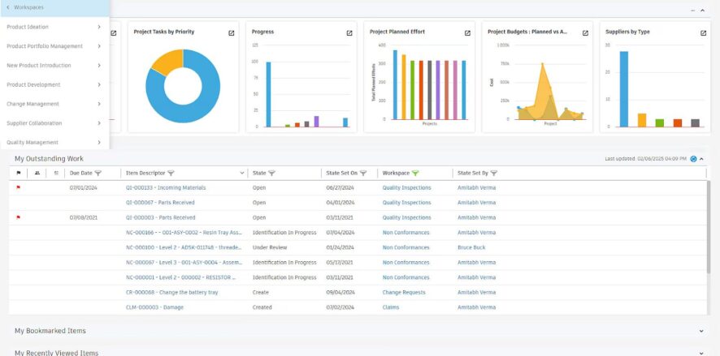The height and width of the screenshot is (356, 720).
Task: Open NC-000100 Level 2 item
Action: 184,247
